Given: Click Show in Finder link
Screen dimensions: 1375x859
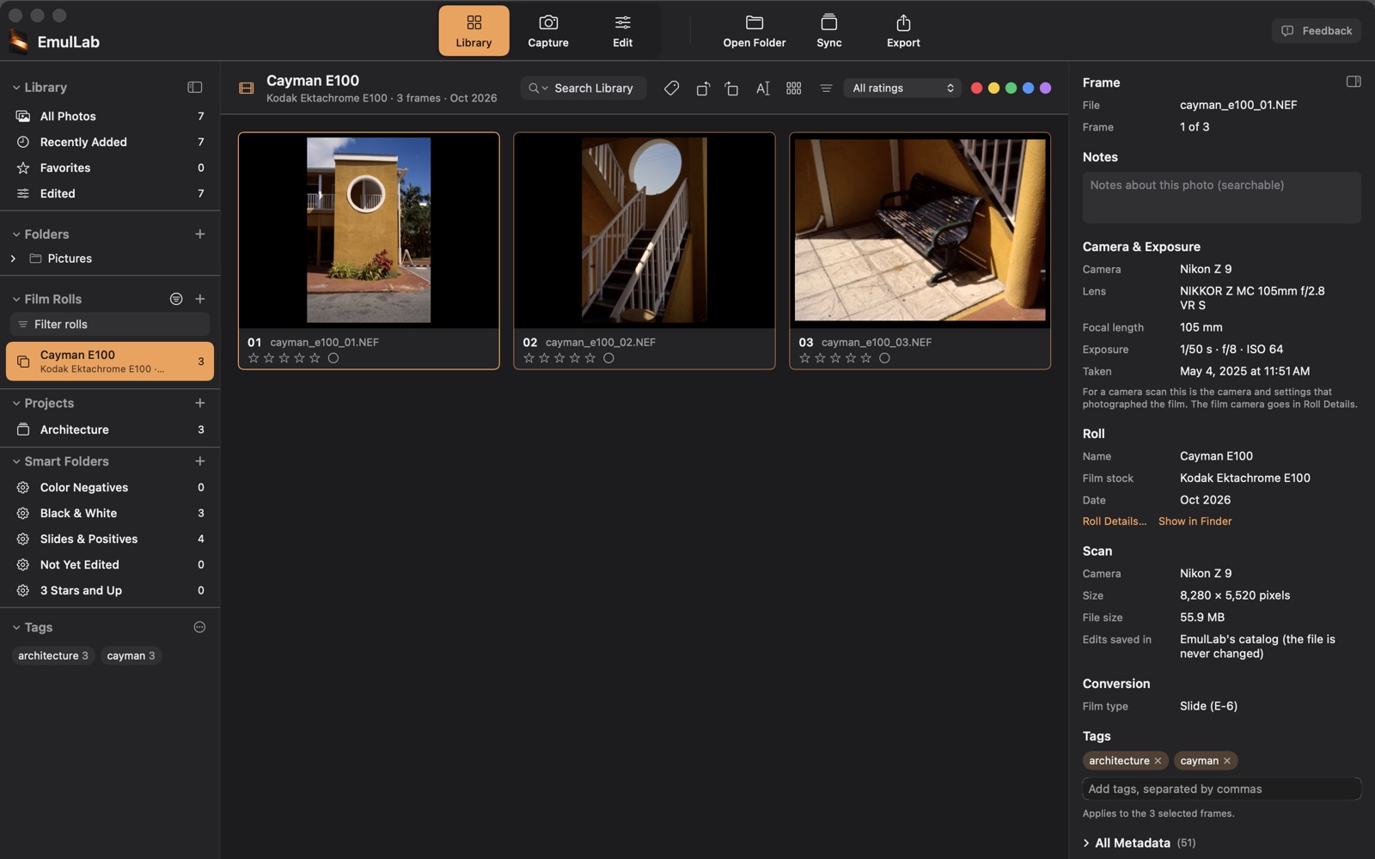Looking at the screenshot, I should tap(1195, 521).
